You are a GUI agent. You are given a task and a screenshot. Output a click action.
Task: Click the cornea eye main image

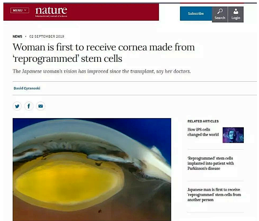[92, 169]
